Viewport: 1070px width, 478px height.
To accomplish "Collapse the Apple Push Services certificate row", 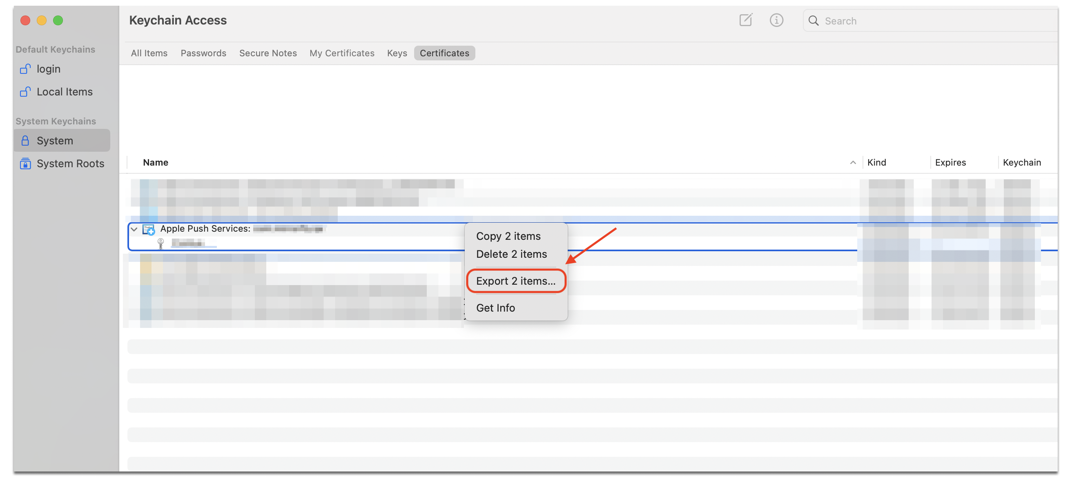I will tap(134, 229).
